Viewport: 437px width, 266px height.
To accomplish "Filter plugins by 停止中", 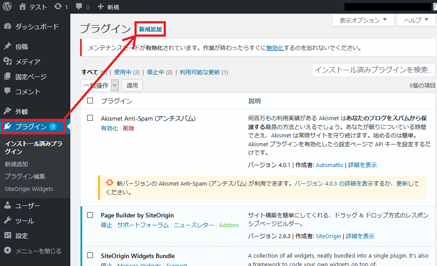I will (156, 72).
